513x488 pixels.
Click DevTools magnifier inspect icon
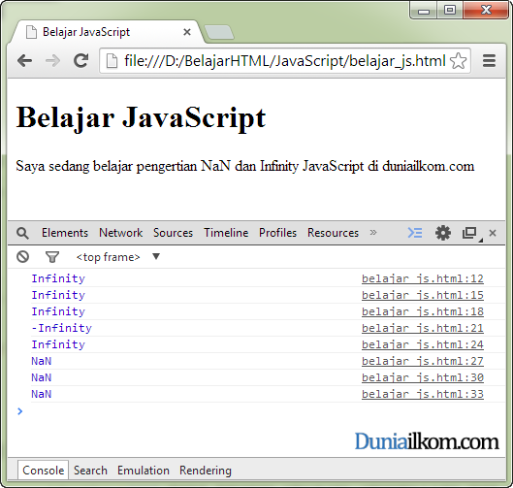22,233
